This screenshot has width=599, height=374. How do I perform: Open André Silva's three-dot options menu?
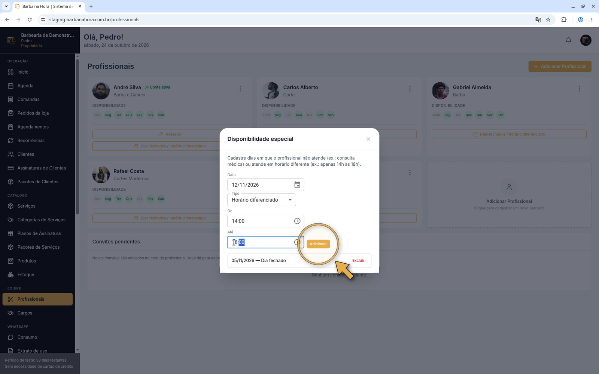pyautogui.click(x=240, y=89)
